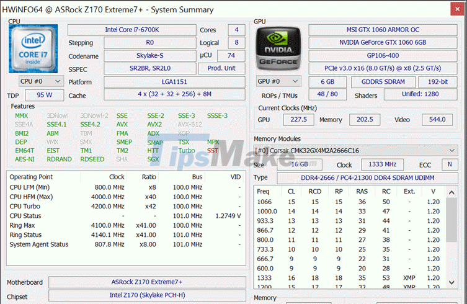Click the Freq column header in timings table
The height and width of the screenshot is (304, 467).
pos(267,192)
